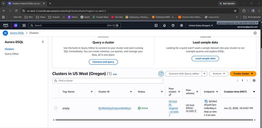The image size is (262, 128).
Task: Open the tab search dropdown in Chrome
Action: tap(3, 4)
